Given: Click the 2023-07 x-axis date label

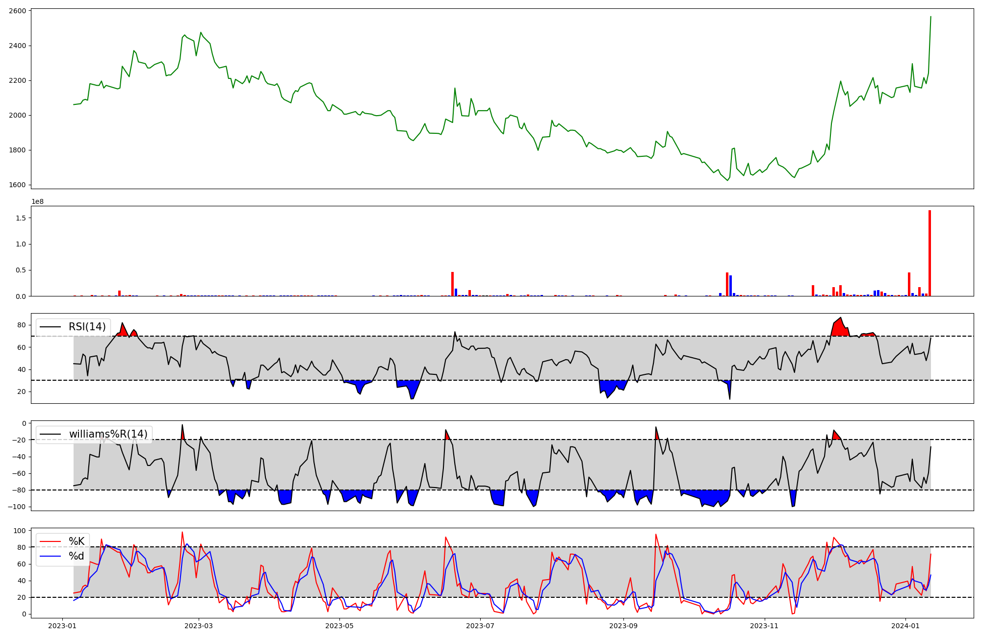Looking at the screenshot, I should [480, 626].
